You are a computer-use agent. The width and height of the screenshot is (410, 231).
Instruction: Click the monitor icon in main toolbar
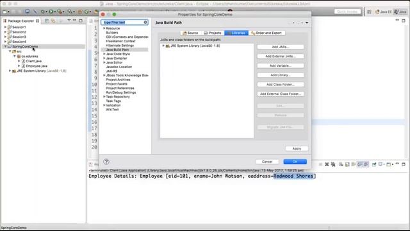(27, 12)
